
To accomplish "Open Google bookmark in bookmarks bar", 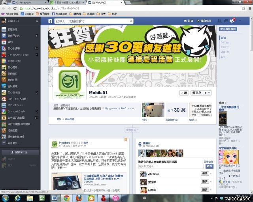I will click(27, 14).
